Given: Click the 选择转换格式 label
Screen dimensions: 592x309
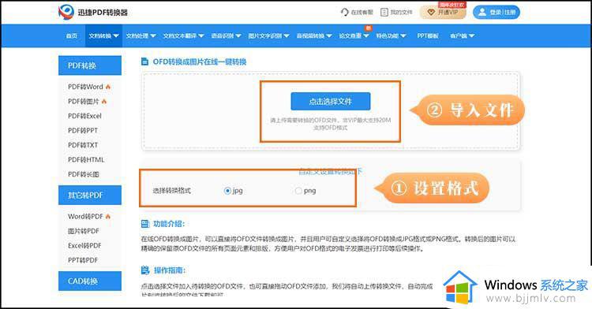Looking at the screenshot, I should pos(171,191).
